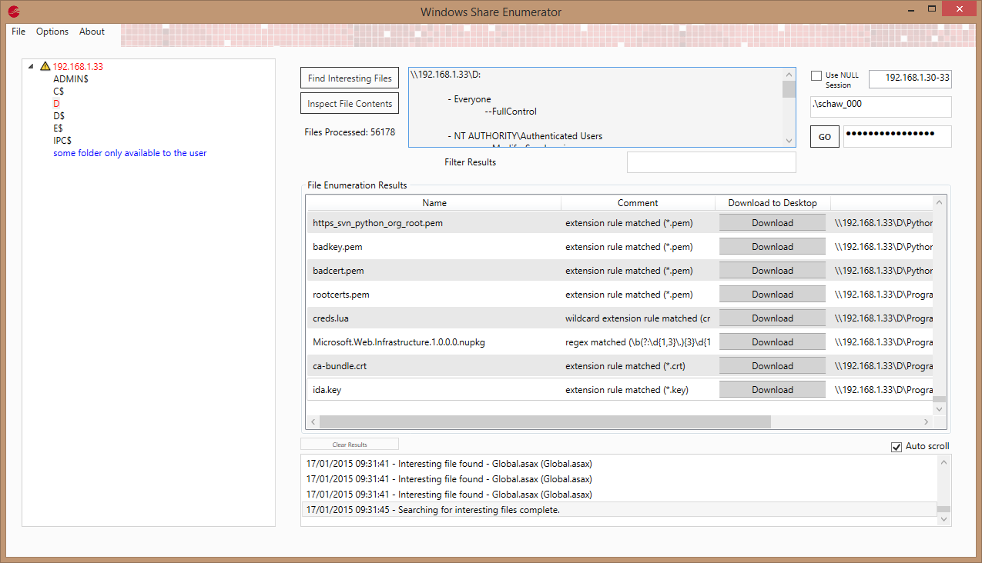
Task: Uncheck the Auto scroll option
Action: coord(896,446)
